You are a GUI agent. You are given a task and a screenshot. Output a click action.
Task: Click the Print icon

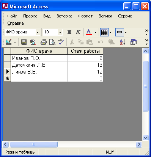pos(44,42)
